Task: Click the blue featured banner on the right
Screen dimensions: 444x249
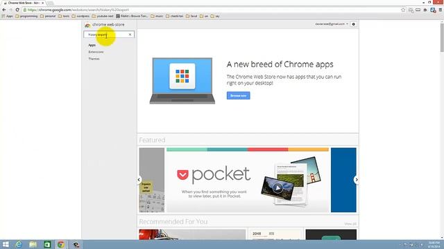Action: [x=343, y=180]
